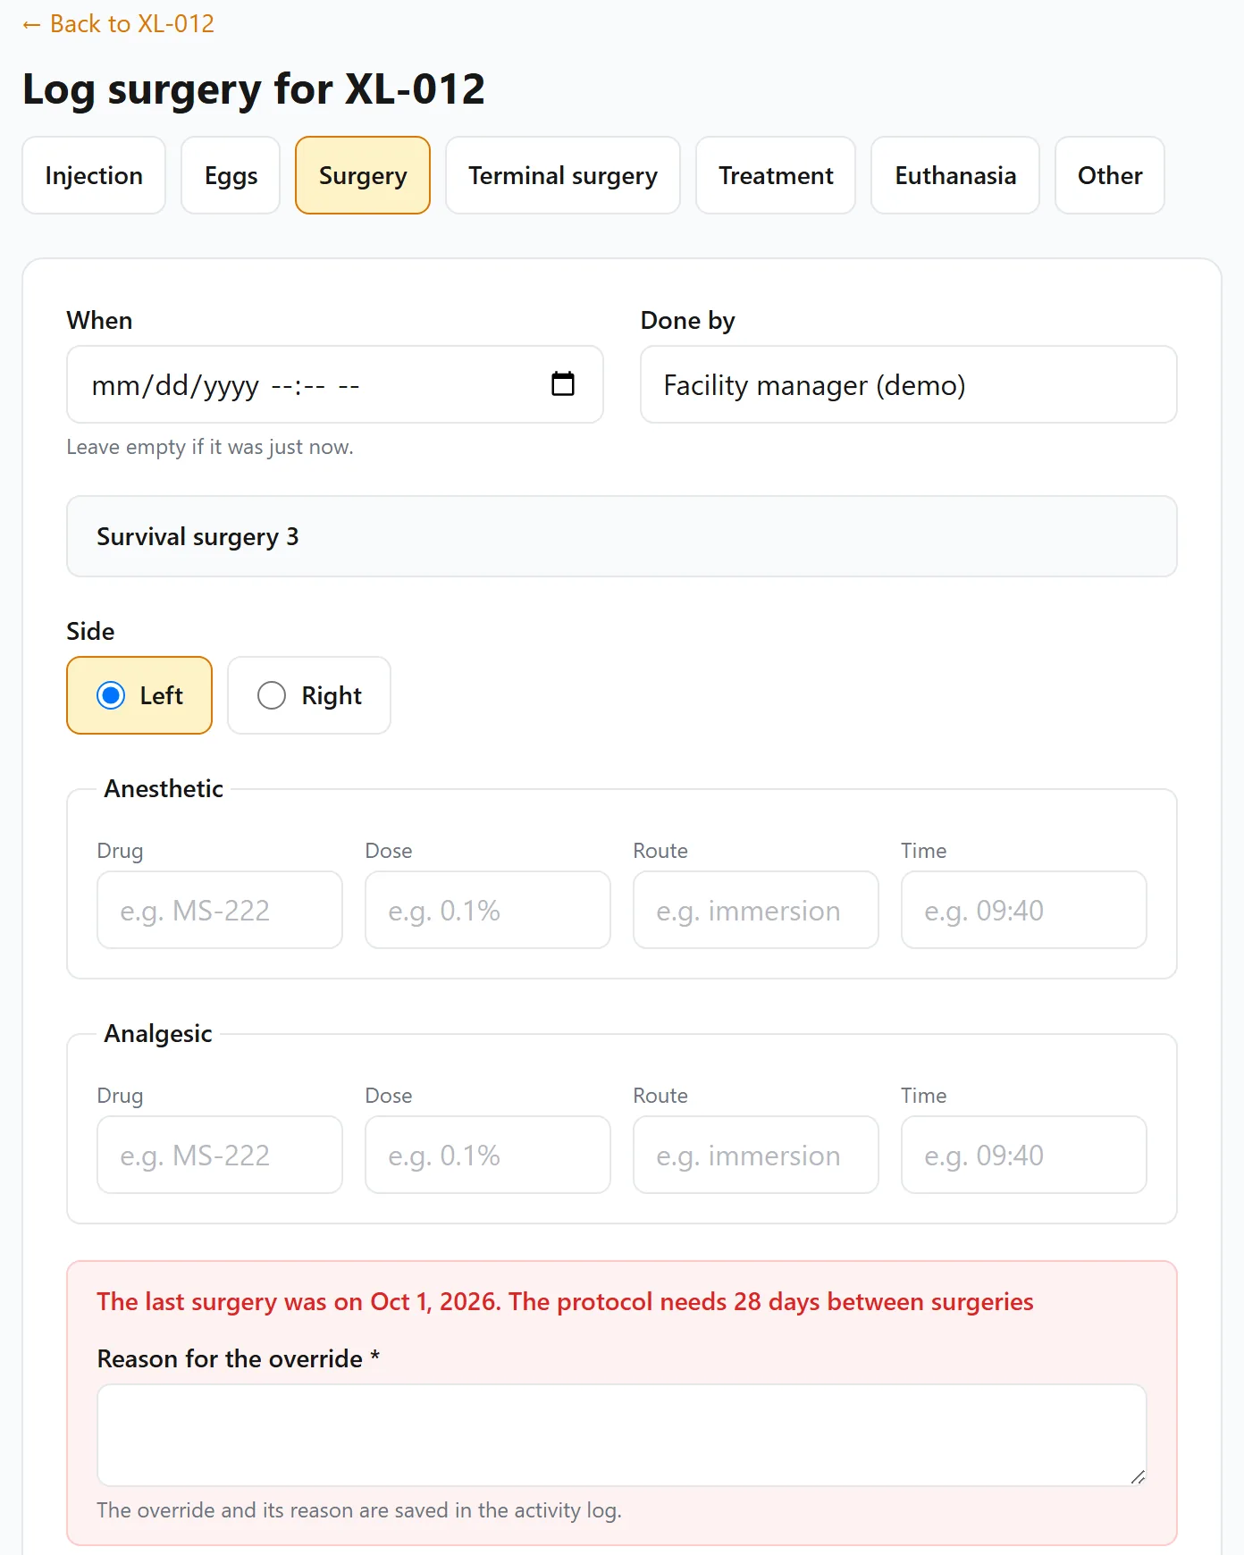Click the activity log note below the textarea

(x=359, y=1510)
